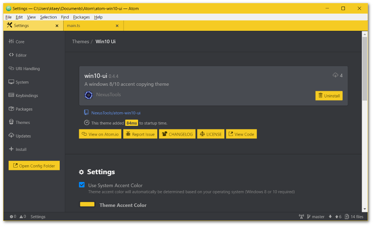
Task: Close the main.ts tab
Action: click(x=117, y=26)
